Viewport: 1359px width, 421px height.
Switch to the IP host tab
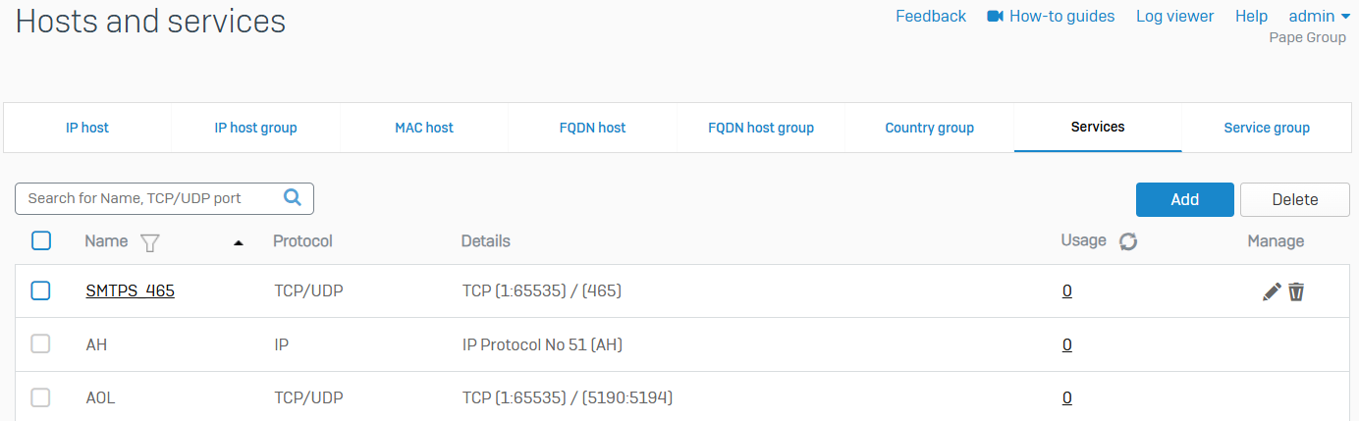(87, 128)
